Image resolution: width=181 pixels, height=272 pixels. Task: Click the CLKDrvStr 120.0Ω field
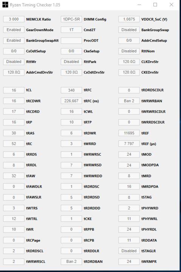tap(129, 62)
